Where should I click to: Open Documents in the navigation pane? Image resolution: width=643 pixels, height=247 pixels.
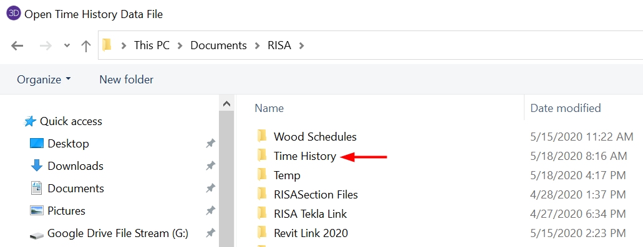(x=76, y=189)
